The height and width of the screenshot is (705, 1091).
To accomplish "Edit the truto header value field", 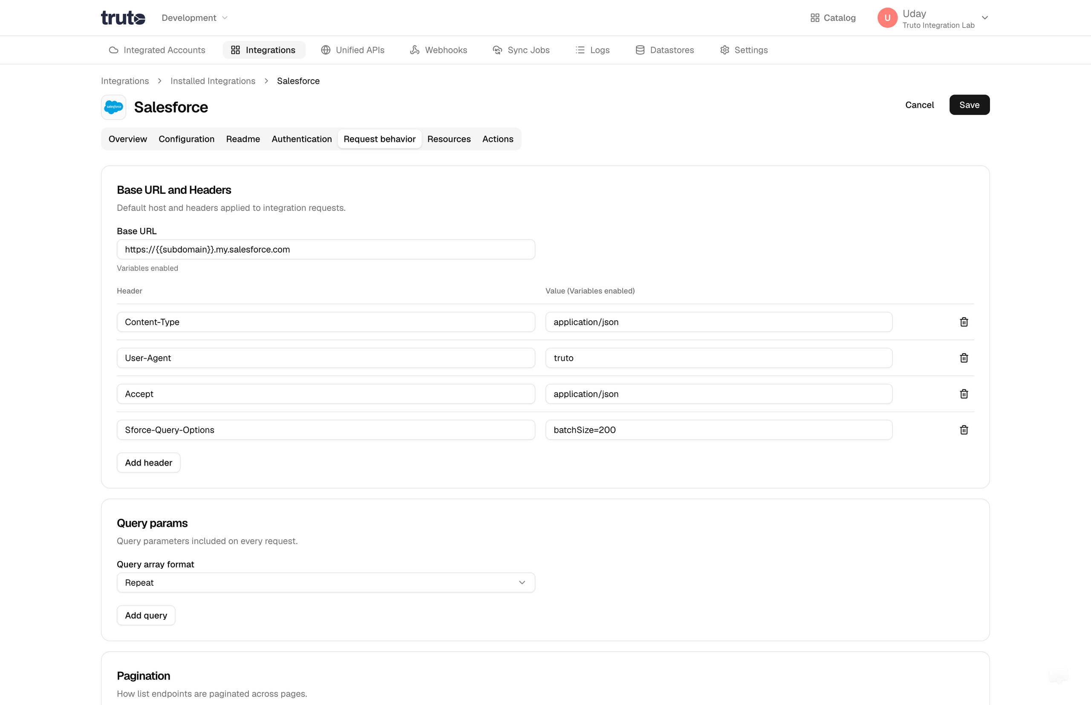I will [719, 358].
